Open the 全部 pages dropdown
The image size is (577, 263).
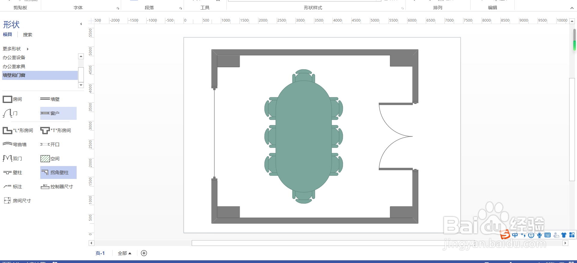(124, 253)
